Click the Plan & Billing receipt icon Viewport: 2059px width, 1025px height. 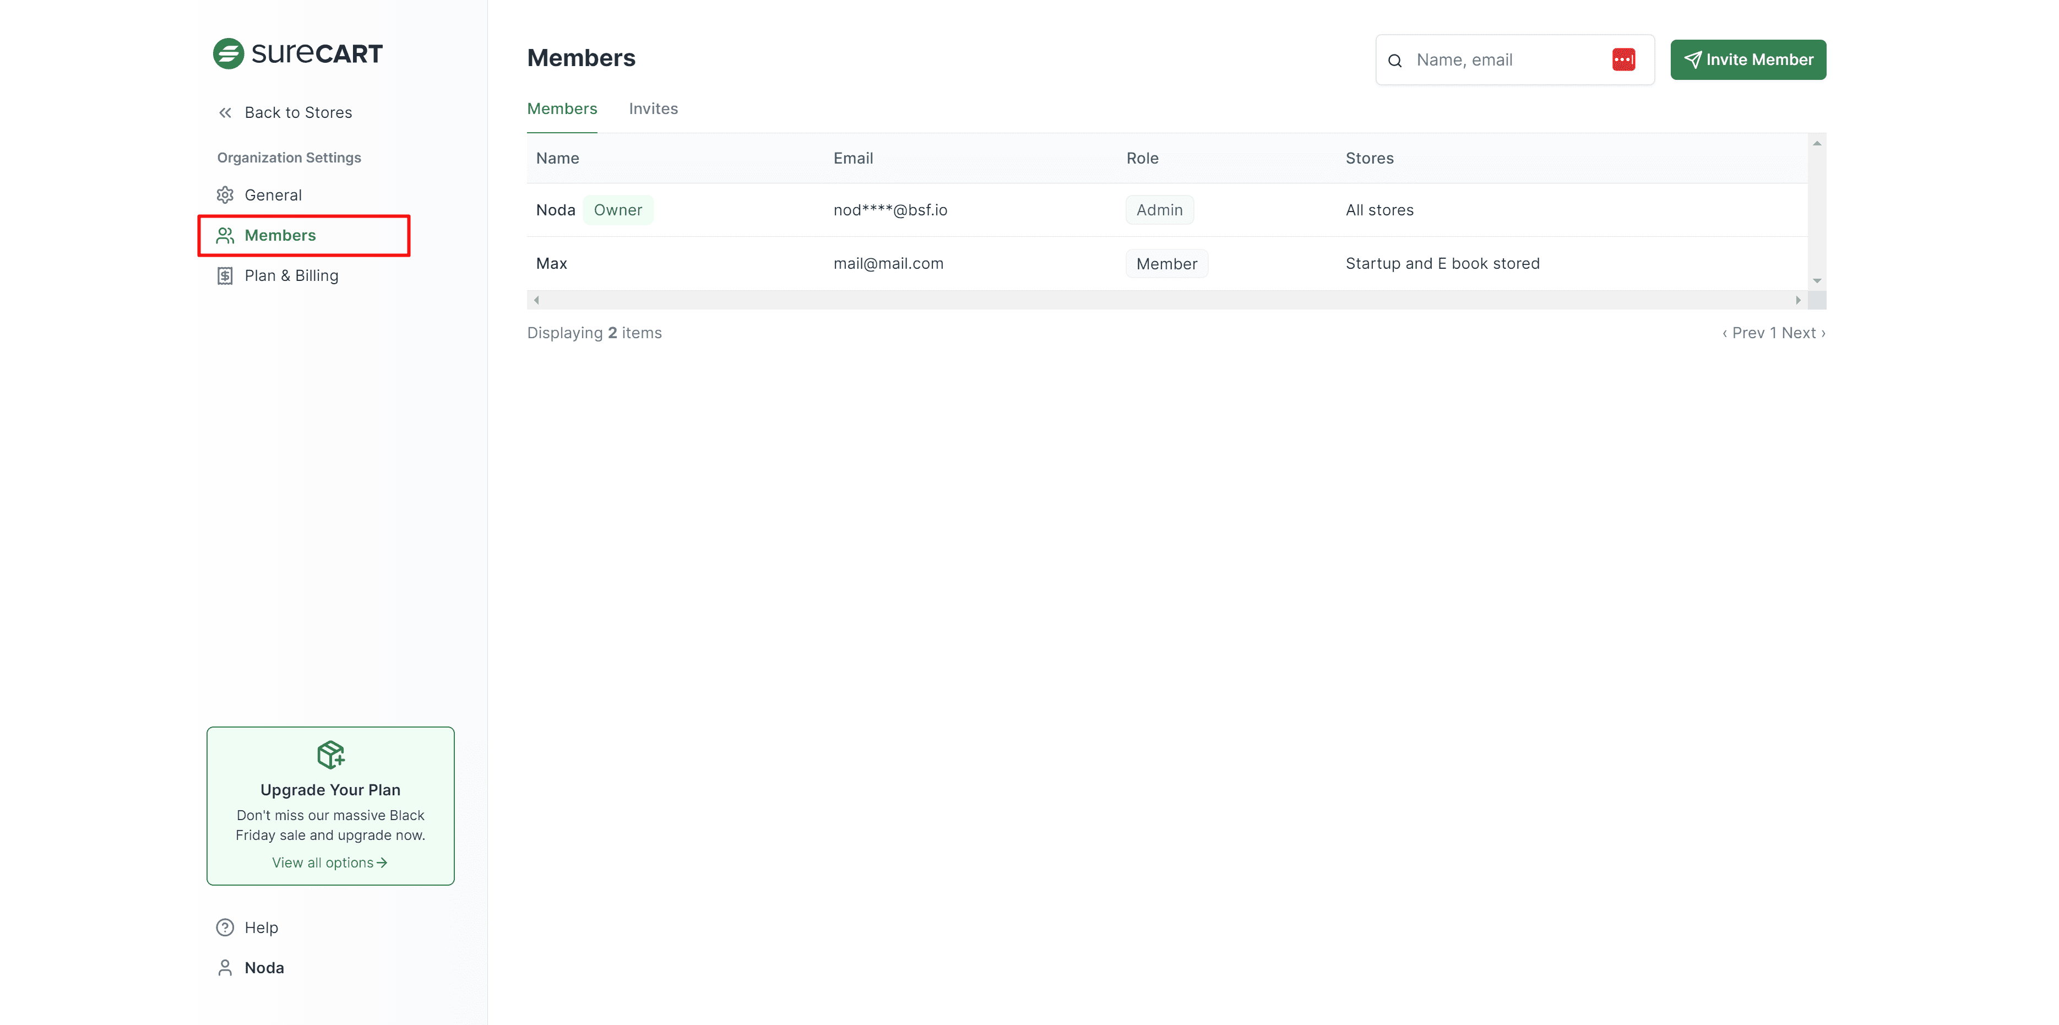[x=225, y=276]
